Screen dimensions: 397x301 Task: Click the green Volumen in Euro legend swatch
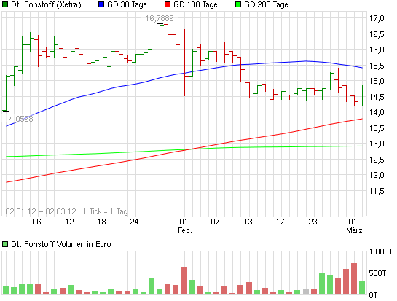click(5, 244)
